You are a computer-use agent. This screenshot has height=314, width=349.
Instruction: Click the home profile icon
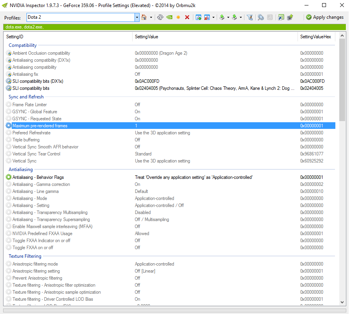144,17
